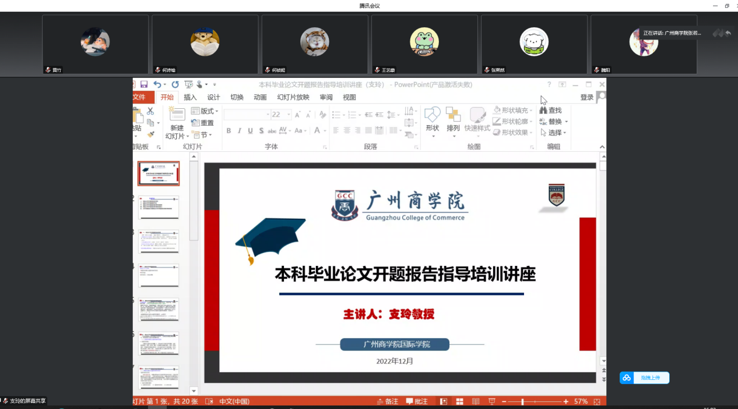Start slideshow from status bar icon
This screenshot has height=409, width=738.
[491, 401]
